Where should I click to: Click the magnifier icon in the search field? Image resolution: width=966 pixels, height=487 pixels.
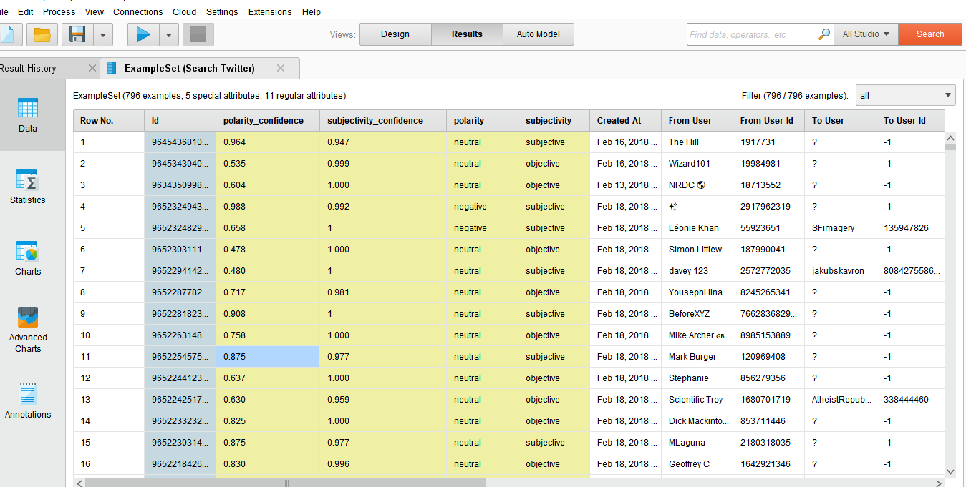coord(824,34)
